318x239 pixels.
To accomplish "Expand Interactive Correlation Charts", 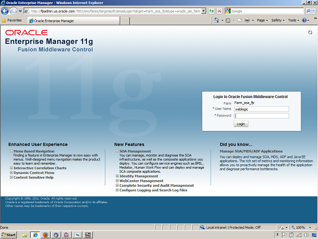I will pyautogui.click(x=11, y=168).
